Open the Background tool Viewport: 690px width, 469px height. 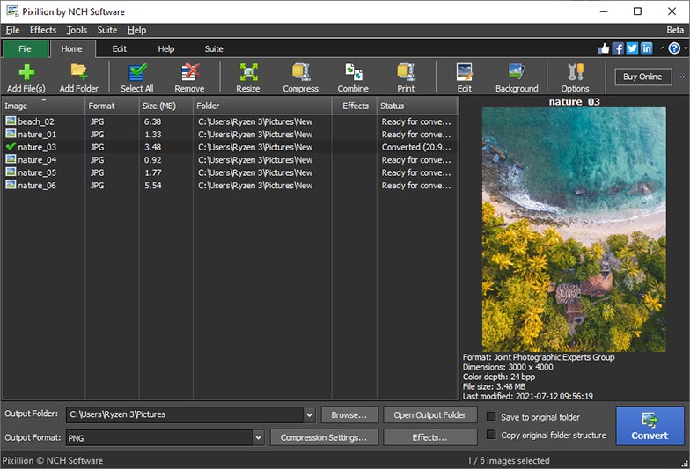(517, 77)
